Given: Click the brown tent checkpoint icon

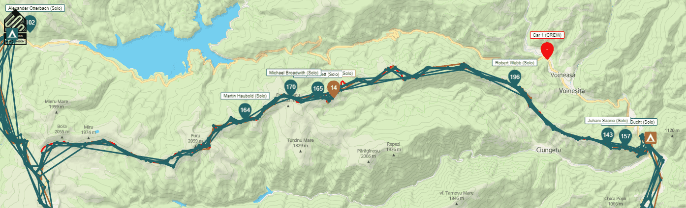Looking at the screenshot, I should tap(650, 138).
